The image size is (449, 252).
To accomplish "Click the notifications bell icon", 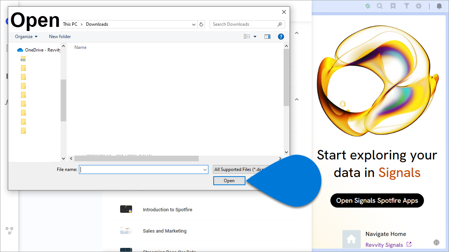I will point(439,6).
